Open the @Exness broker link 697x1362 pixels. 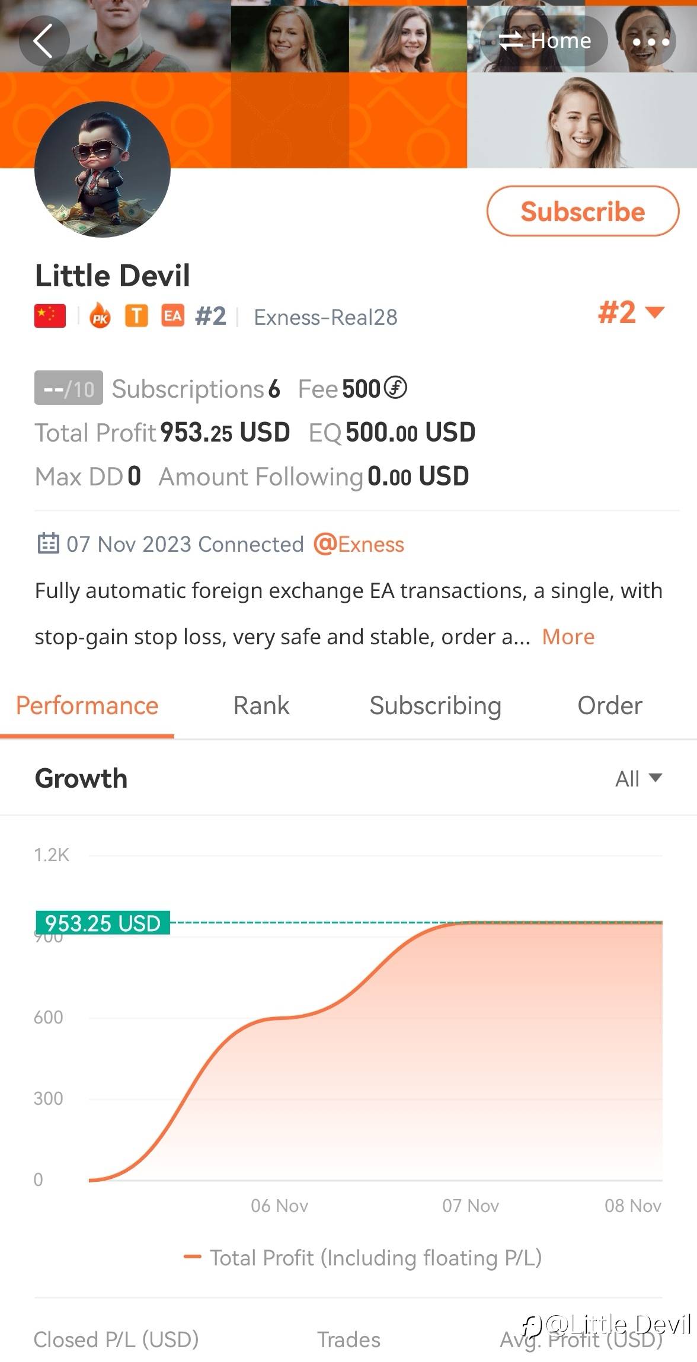[x=359, y=543]
